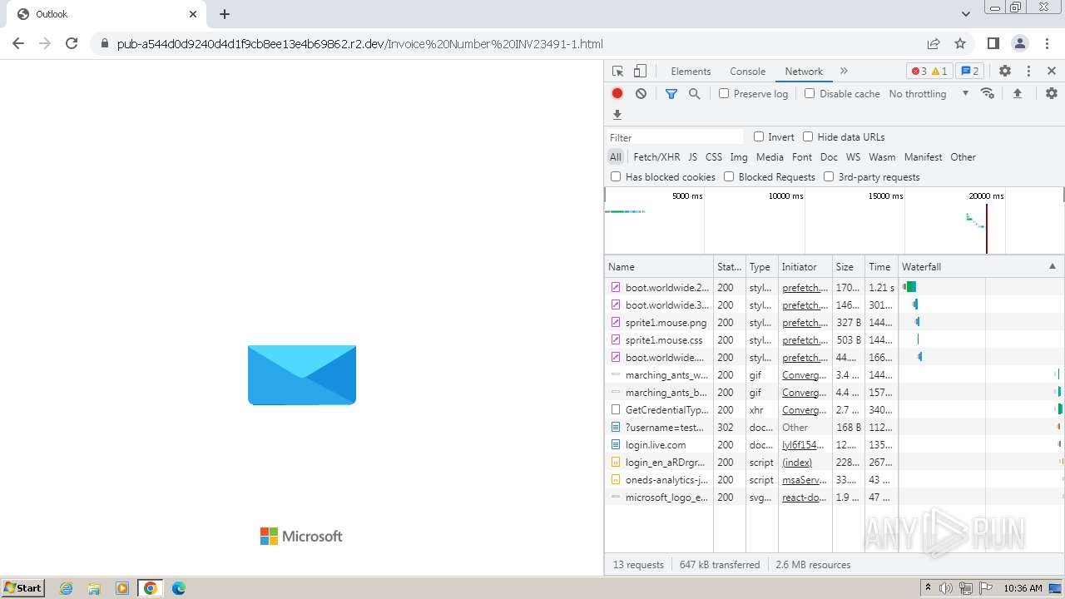Click the errors and warnings counter
The width and height of the screenshot is (1065, 599).
click(929, 72)
